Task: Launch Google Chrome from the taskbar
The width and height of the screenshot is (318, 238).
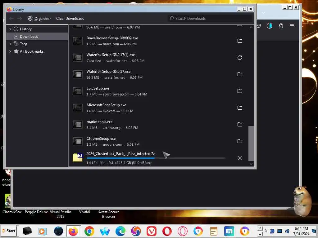Action: coord(89,231)
